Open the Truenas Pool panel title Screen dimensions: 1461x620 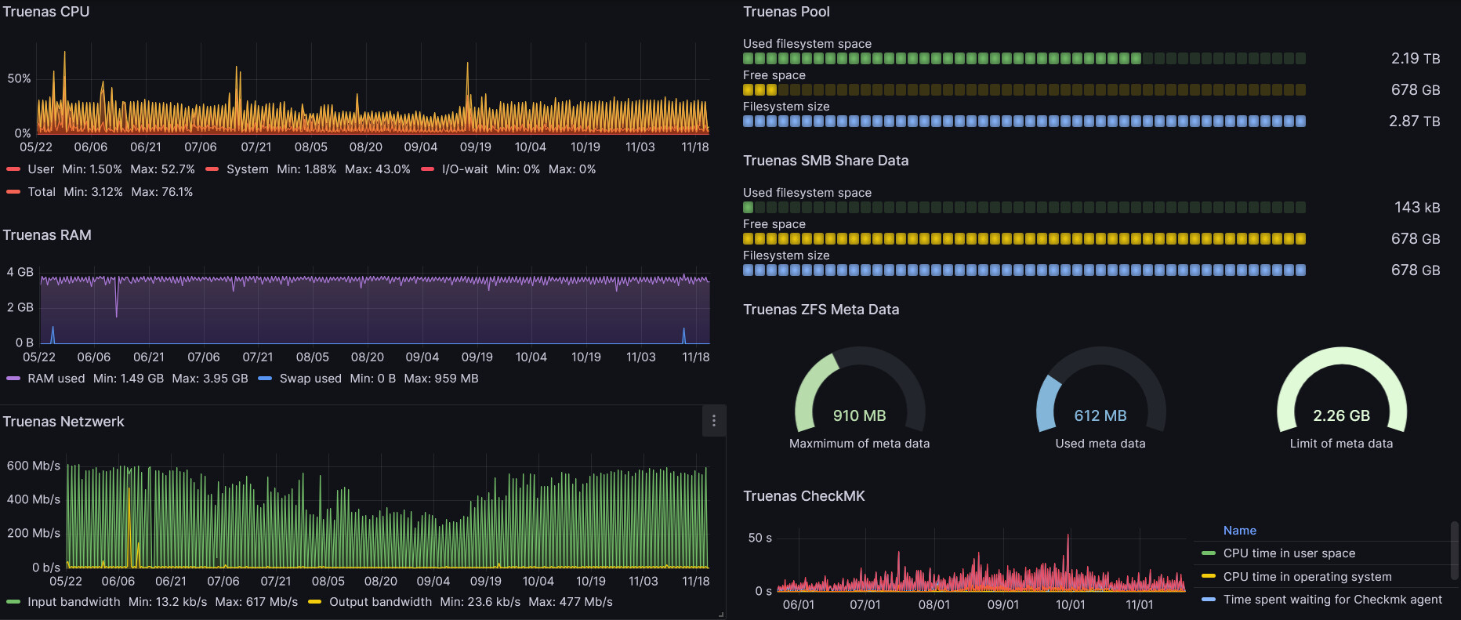pos(786,12)
